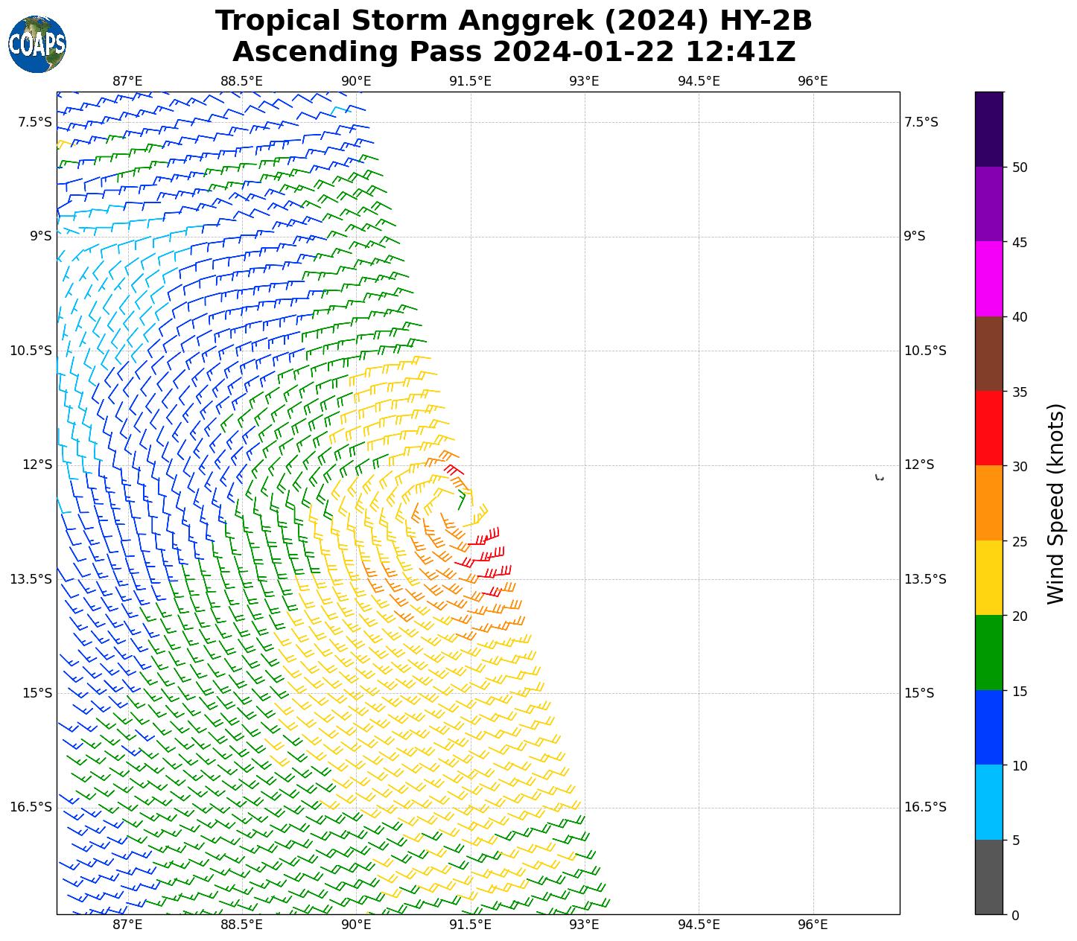Click the 94.5°E label on the bottom axis

699,925
